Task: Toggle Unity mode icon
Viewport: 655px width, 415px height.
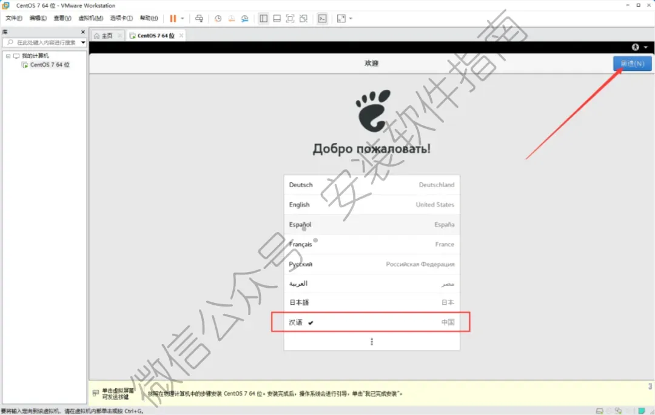Action: click(x=303, y=18)
